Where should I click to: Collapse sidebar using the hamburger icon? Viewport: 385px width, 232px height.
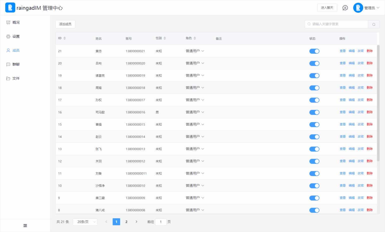[x=25, y=226]
